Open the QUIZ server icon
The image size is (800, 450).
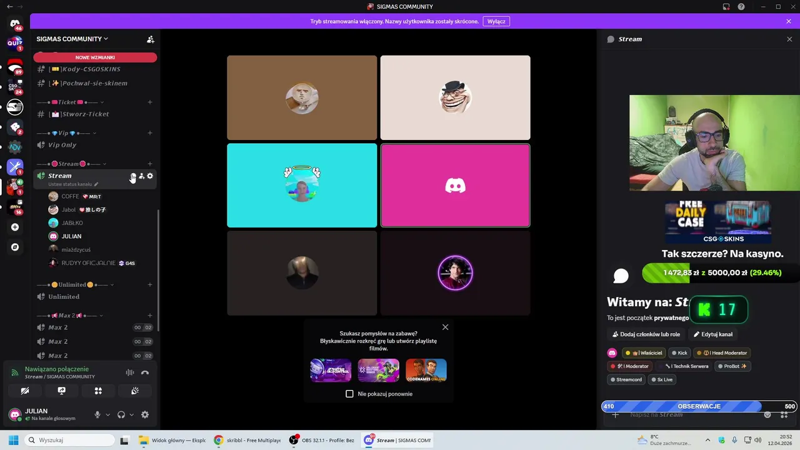[x=15, y=43]
